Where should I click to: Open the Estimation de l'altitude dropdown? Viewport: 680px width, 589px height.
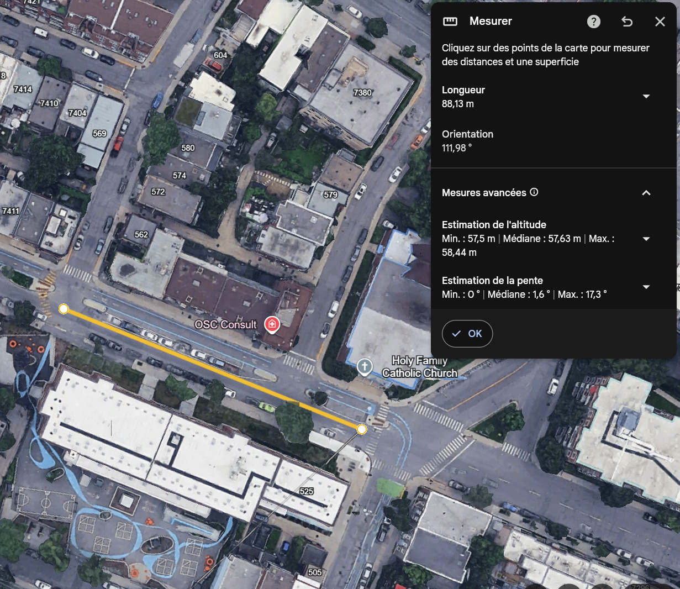click(646, 239)
